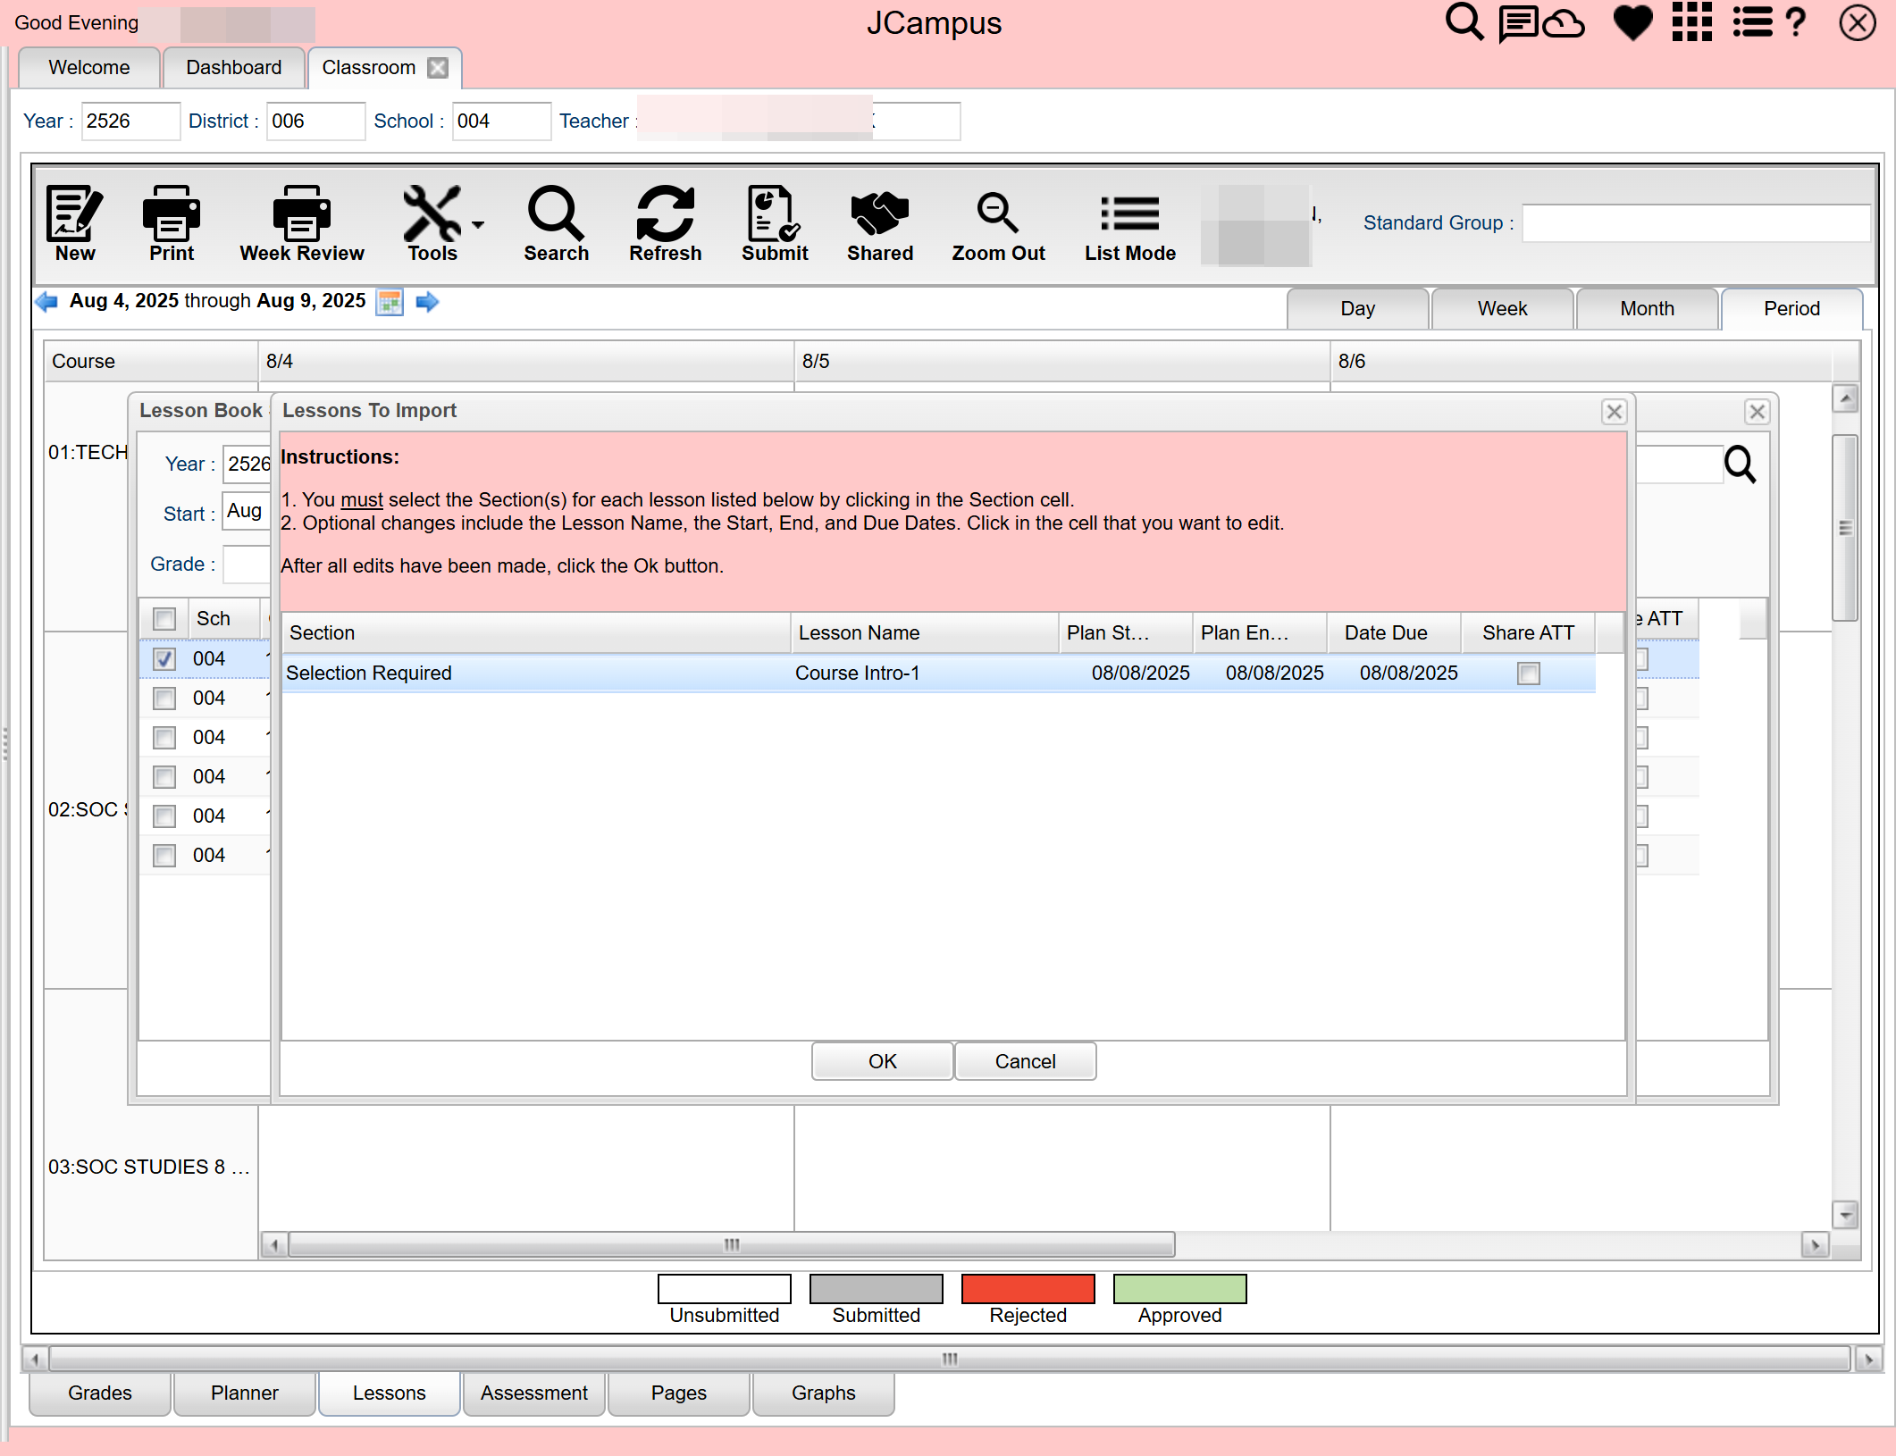Viewport: 1896px width, 1456px height.
Task: Open the Planner bottom tab
Action: (245, 1393)
